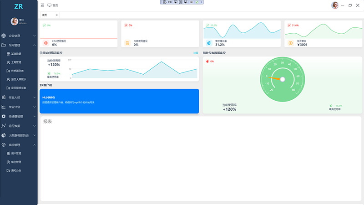Collapse the 车间管理 menu chevron

coord(35,45)
